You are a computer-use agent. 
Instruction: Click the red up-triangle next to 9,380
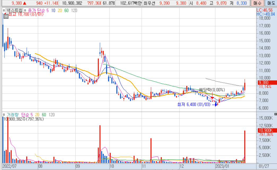(x=25, y=3)
